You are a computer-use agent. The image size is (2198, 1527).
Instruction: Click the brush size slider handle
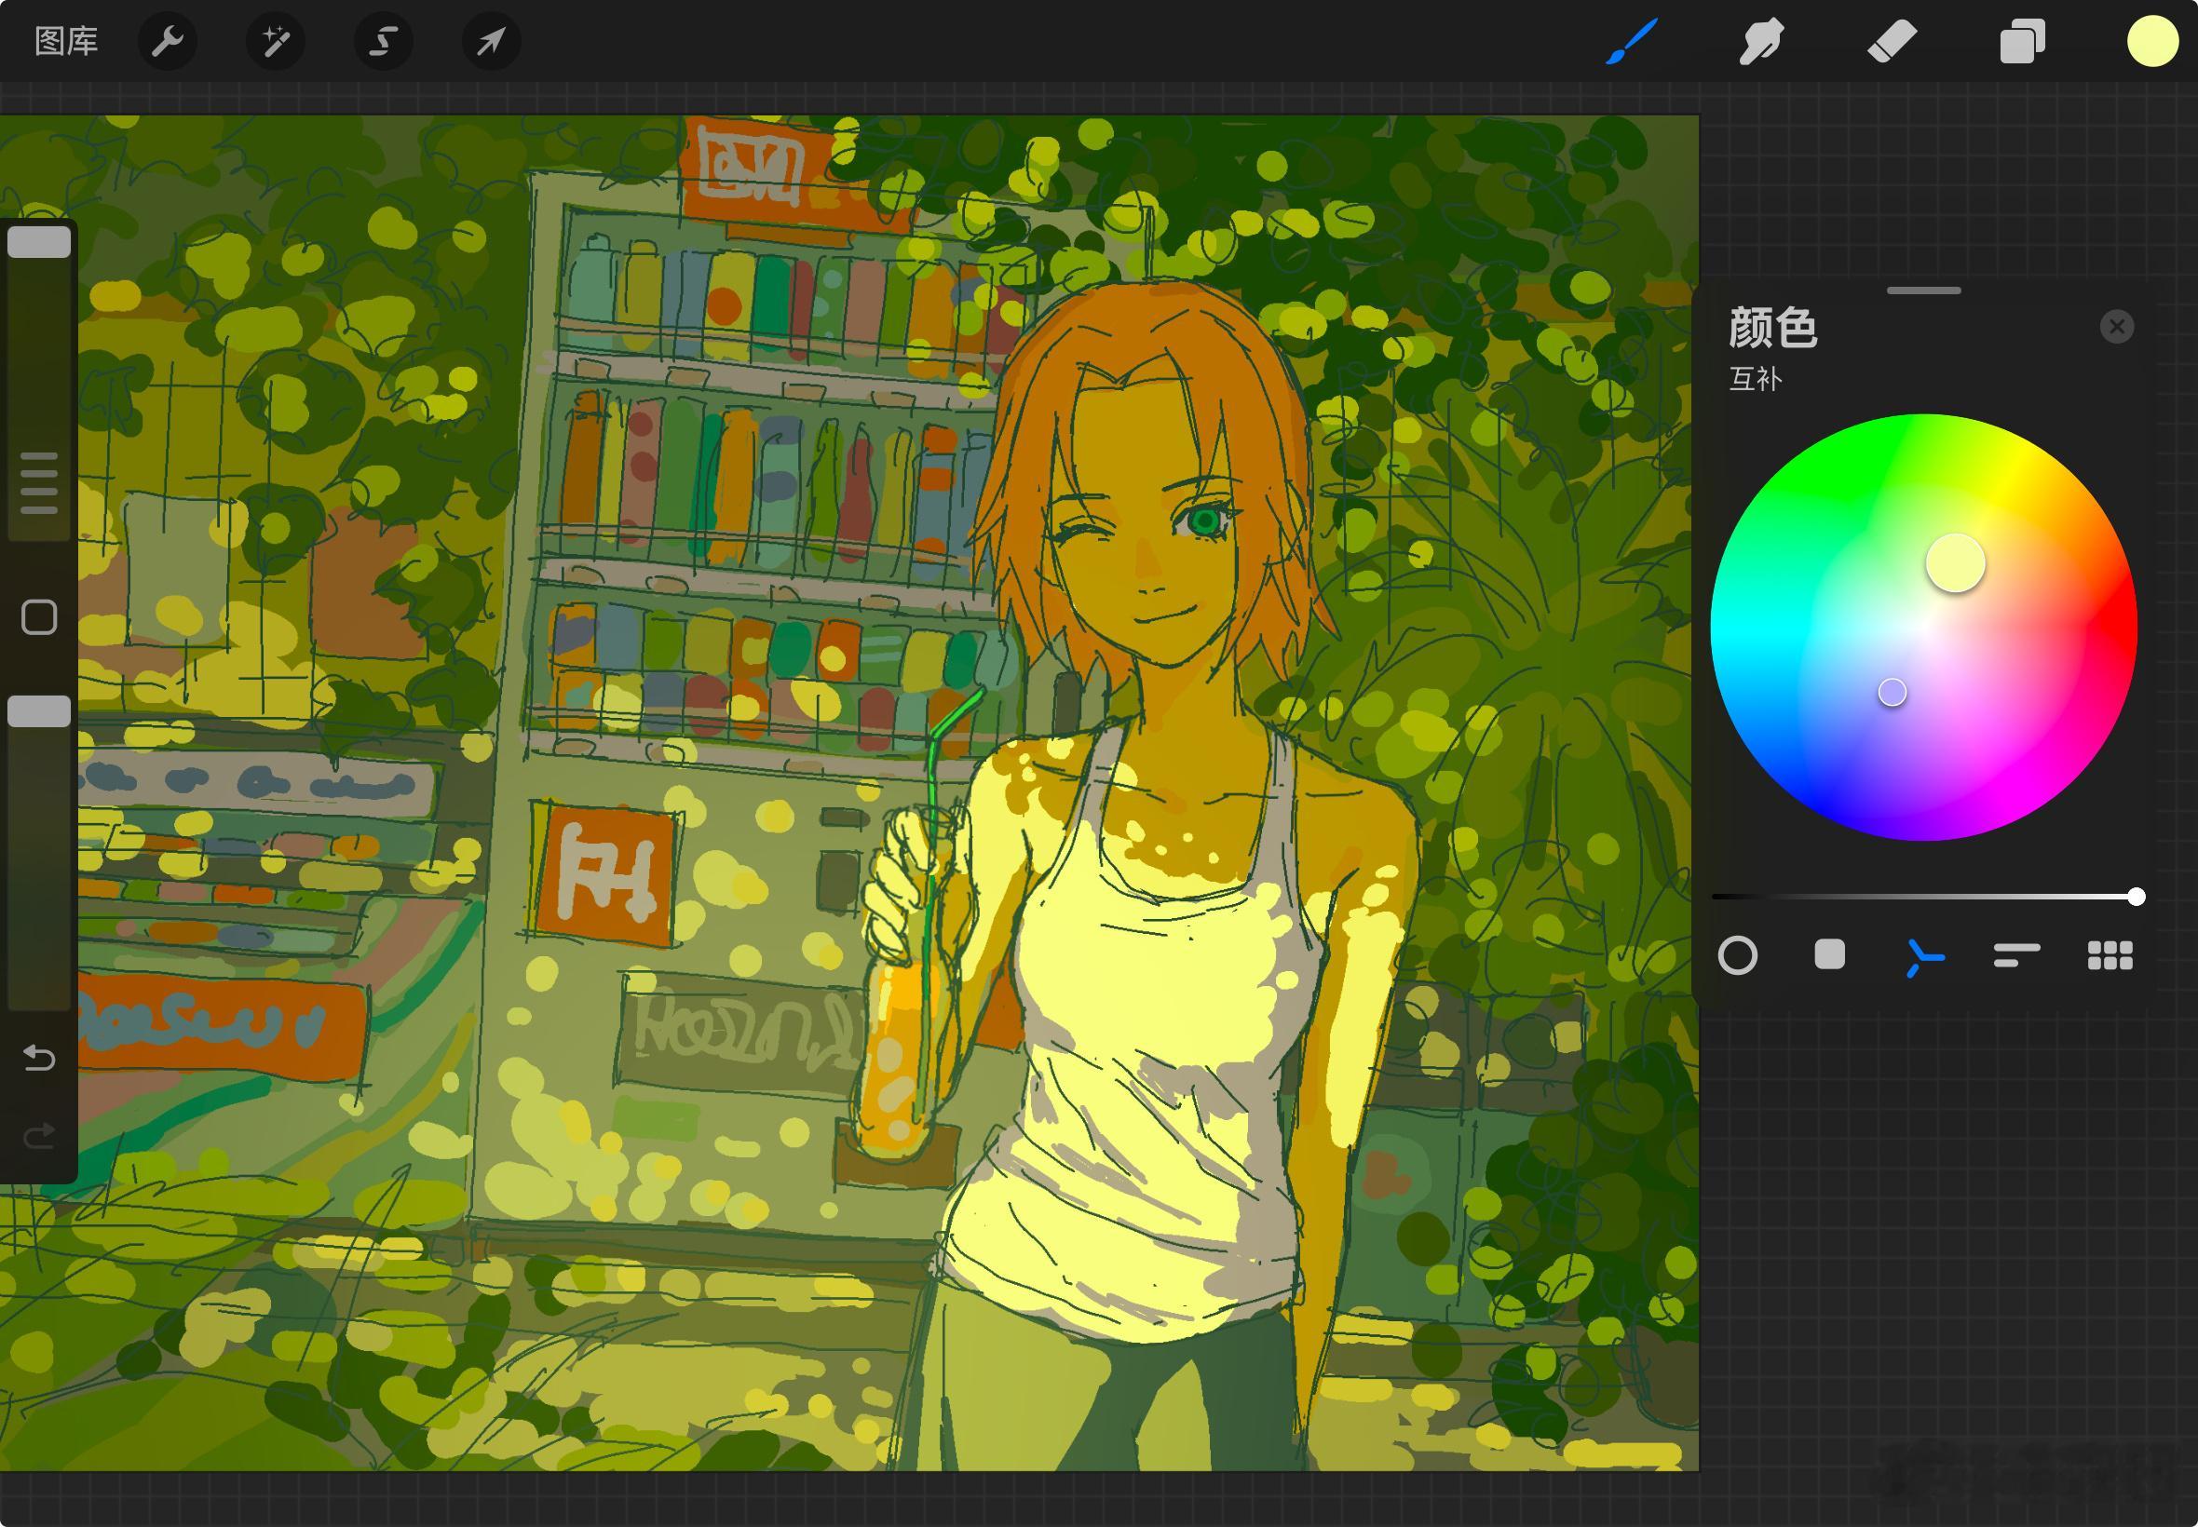[x=39, y=242]
